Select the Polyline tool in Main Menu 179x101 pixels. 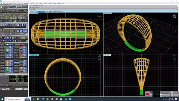pos(1,16)
